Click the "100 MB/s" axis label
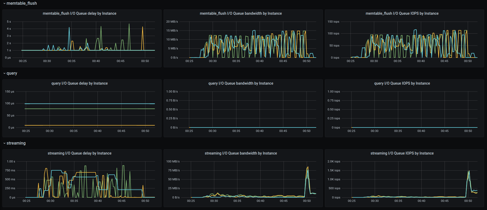487x210 pixels. pos(173,161)
